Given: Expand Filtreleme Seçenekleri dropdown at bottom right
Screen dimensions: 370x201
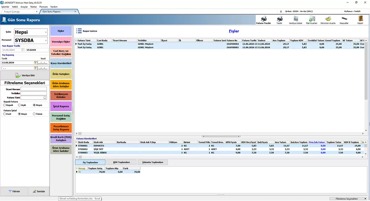Looking at the screenshot, I should (365, 199).
